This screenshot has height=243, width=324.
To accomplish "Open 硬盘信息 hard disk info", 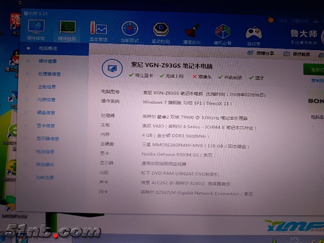I will [x=46, y=112].
